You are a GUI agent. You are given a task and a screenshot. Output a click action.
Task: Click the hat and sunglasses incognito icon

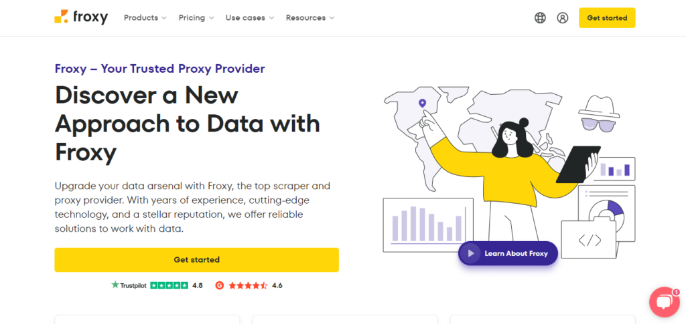click(596, 114)
